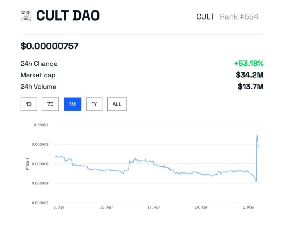284x230 pixels.
Task: Click the $0.00000757 price value
Action: [x=49, y=46]
